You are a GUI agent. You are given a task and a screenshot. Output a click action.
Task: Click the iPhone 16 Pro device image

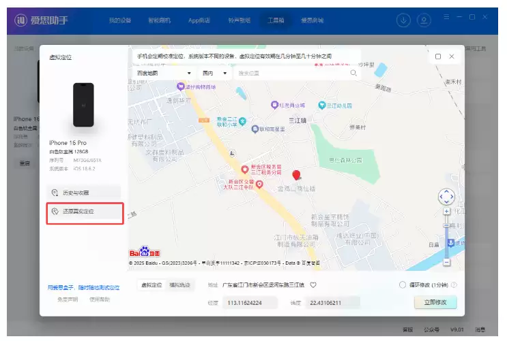83,105
